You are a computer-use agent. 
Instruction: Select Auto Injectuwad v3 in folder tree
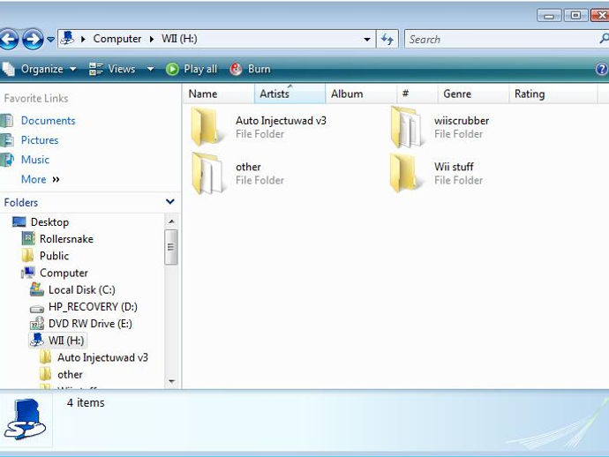[x=102, y=357]
